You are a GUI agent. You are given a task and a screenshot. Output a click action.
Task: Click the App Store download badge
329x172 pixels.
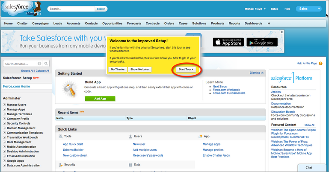pos(228,42)
